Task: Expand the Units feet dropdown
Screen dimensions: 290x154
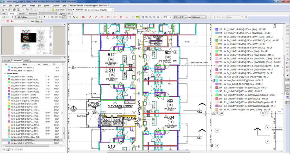Action: coord(42,21)
